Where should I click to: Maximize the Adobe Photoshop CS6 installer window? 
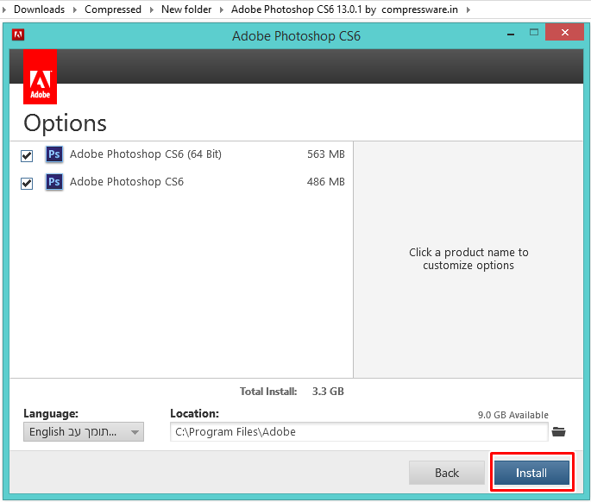pyautogui.click(x=534, y=33)
